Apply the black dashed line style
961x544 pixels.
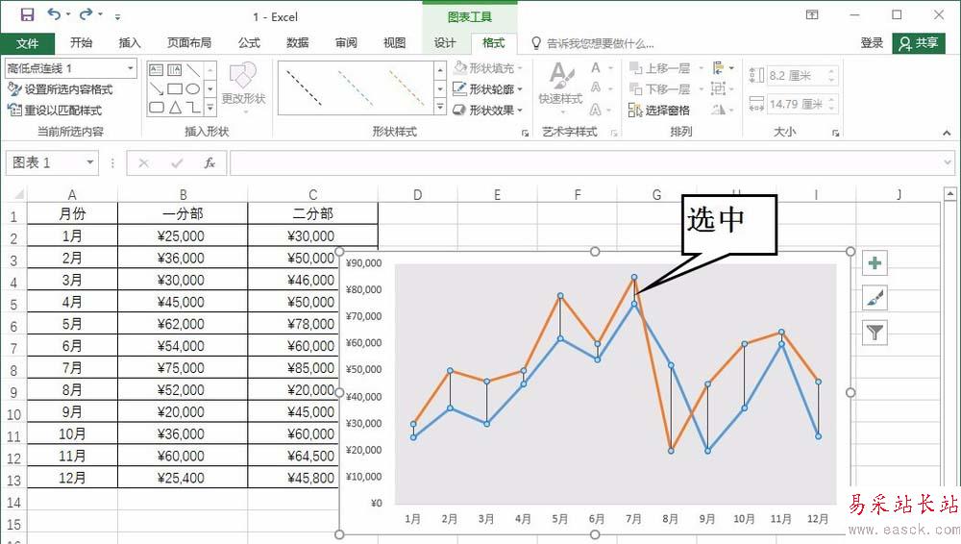coord(304,87)
